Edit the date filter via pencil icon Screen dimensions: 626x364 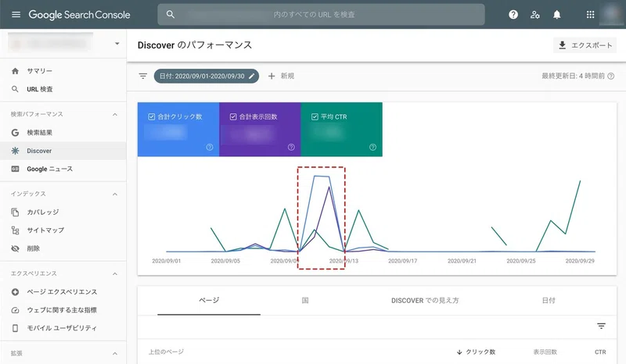pos(251,76)
